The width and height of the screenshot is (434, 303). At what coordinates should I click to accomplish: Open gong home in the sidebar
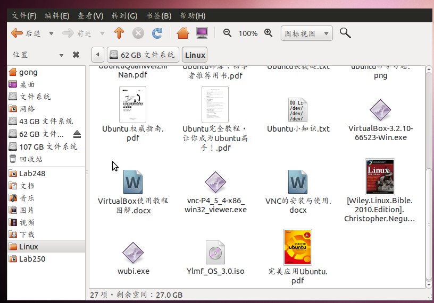46,72
